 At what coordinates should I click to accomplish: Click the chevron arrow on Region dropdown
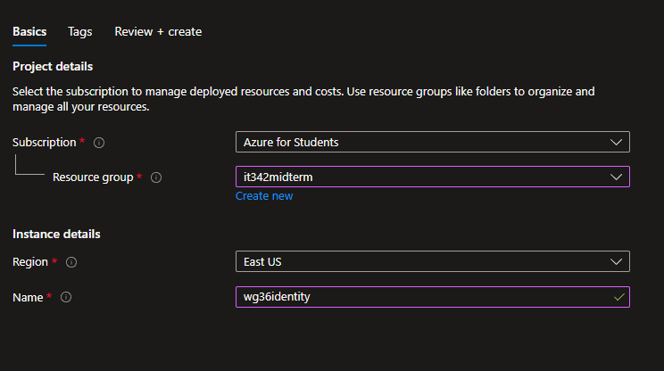(615, 261)
